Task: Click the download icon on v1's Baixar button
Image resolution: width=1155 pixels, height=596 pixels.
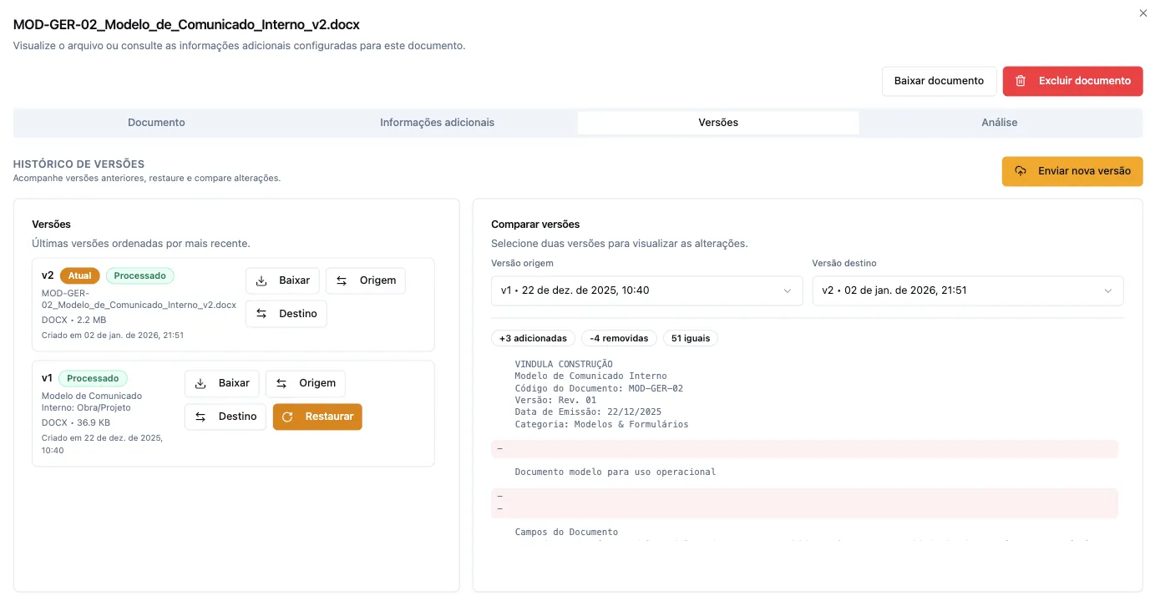Action: (x=200, y=383)
